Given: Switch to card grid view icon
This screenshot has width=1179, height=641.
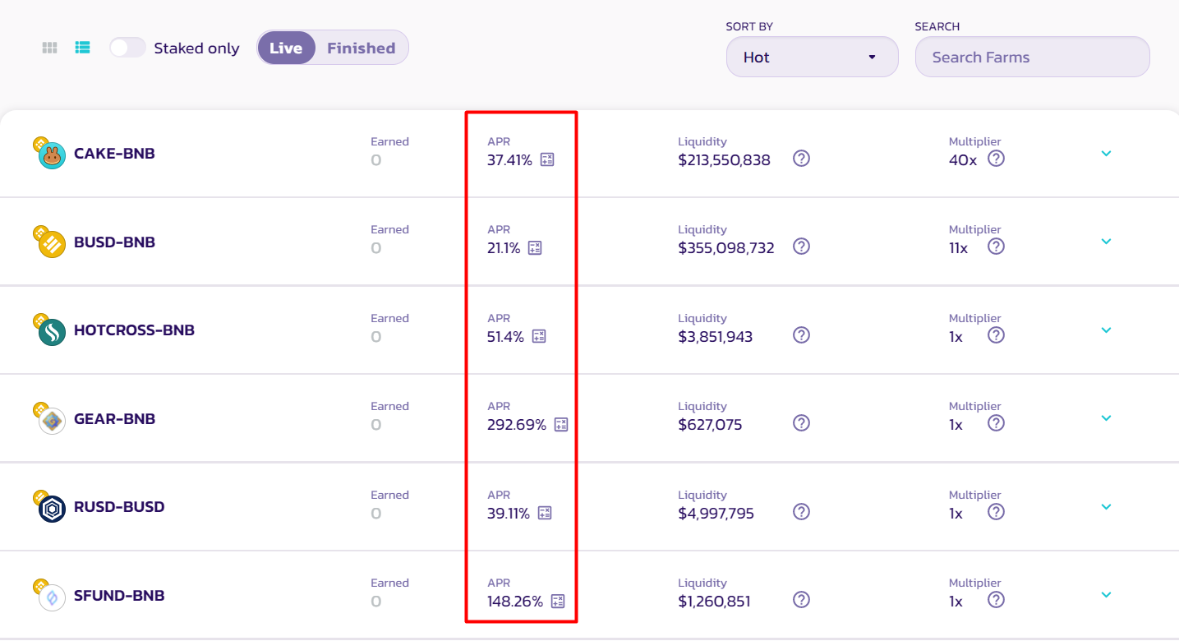Looking at the screenshot, I should pyautogui.click(x=49, y=48).
